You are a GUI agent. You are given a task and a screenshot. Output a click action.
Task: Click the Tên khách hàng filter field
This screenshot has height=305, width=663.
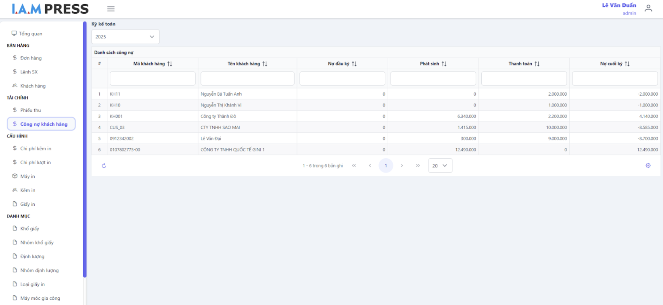(247, 78)
